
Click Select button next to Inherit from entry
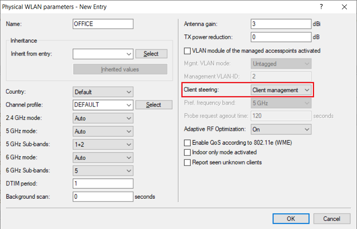[151, 54]
